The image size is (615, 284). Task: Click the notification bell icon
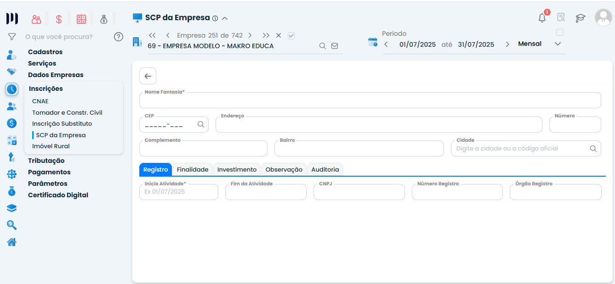542,18
